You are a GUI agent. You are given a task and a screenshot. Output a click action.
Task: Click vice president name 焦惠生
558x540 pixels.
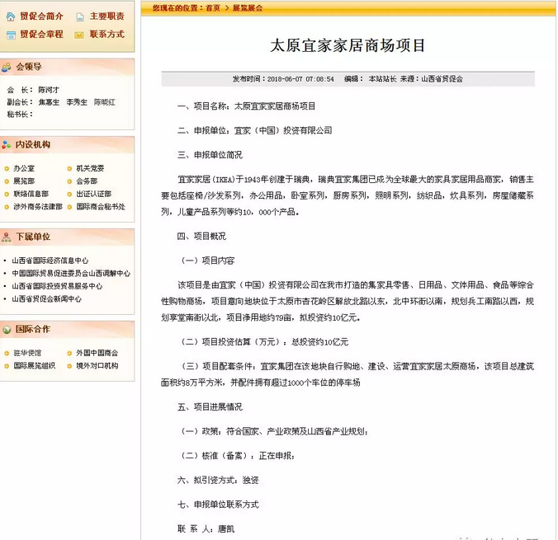pyautogui.click(x=49, y=102)
